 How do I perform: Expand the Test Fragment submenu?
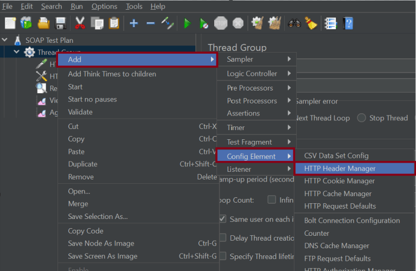pyautogui.click(x=257, y=142)
